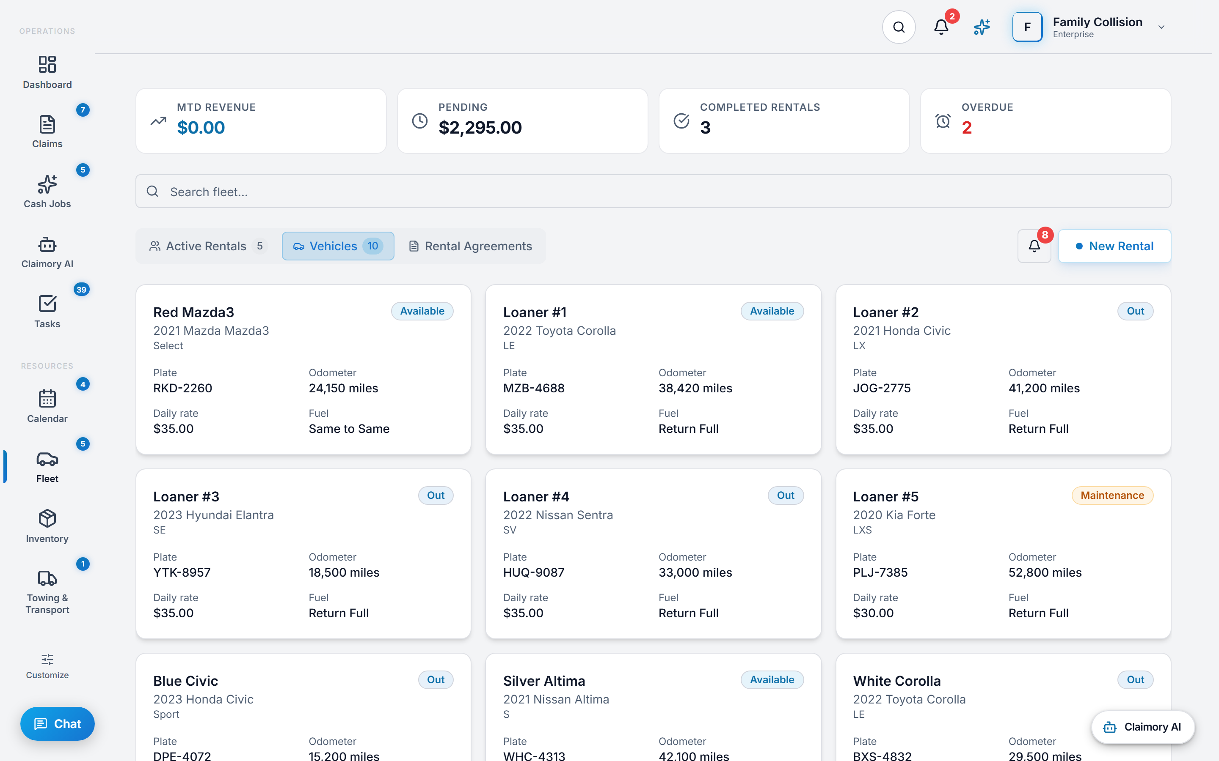Screen dimensions: 1219x761
Task: Open the floating Claimory AI button
Action: pyautogui.click(x=1142, y=726)
